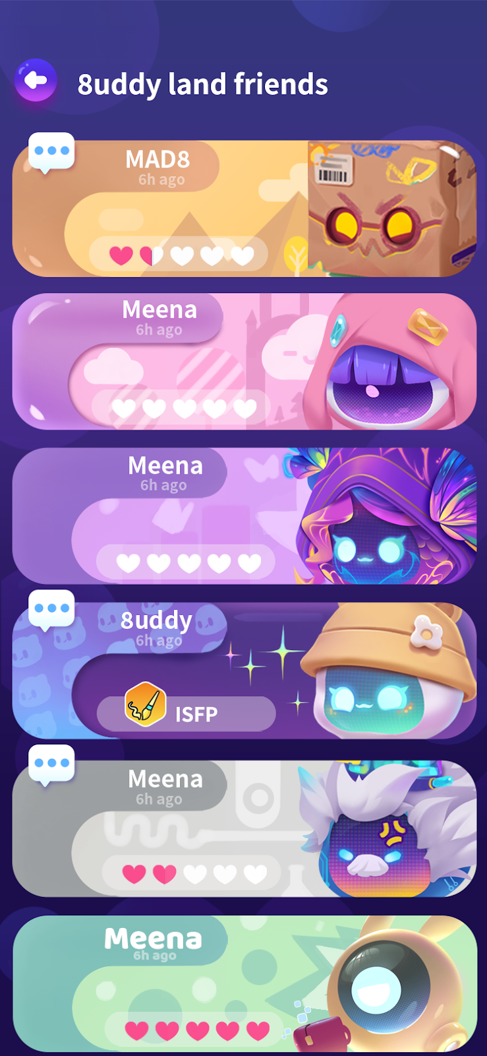Click first pink heart on MAD8 card
The image size is (487, 1056).
click(121, 255)
